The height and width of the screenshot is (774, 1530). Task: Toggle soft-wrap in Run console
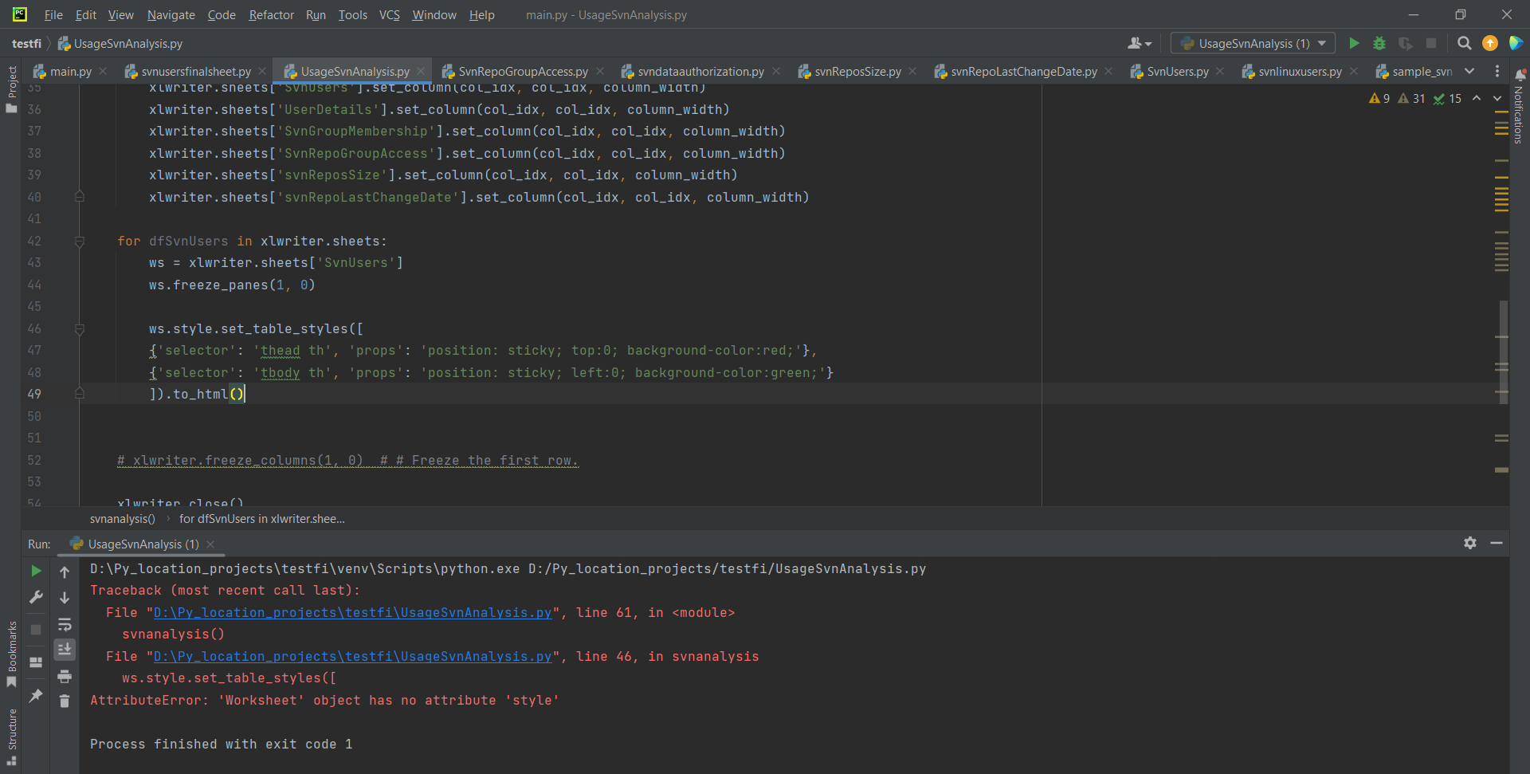click(x=65, y=624)
